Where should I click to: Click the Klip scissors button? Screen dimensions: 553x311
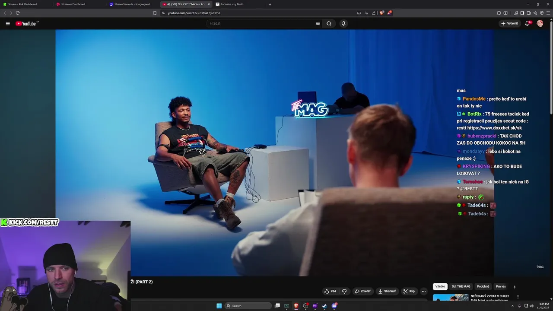click(x=409, y=291)
